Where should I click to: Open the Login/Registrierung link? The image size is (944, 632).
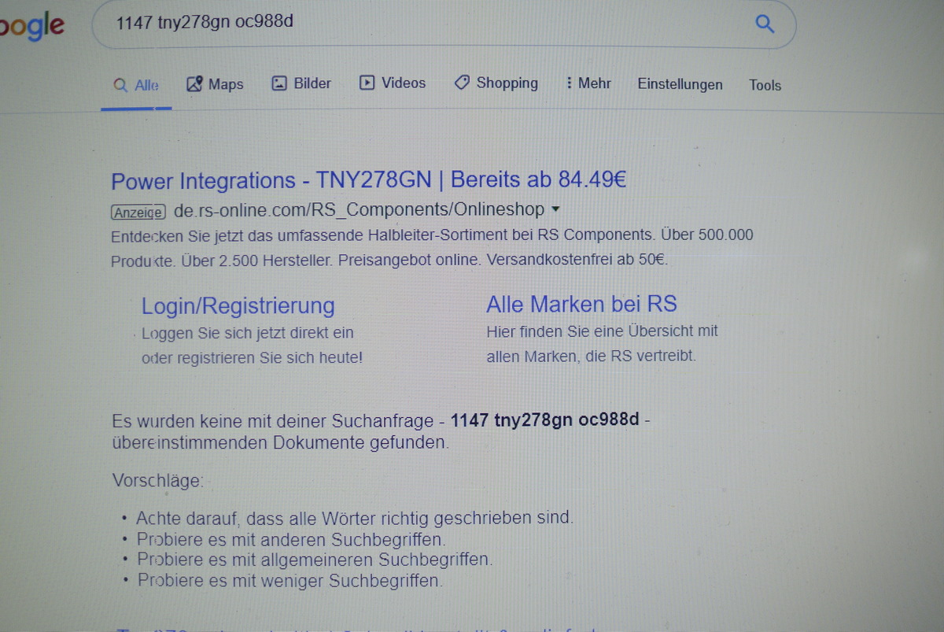(x=238, y=305)
